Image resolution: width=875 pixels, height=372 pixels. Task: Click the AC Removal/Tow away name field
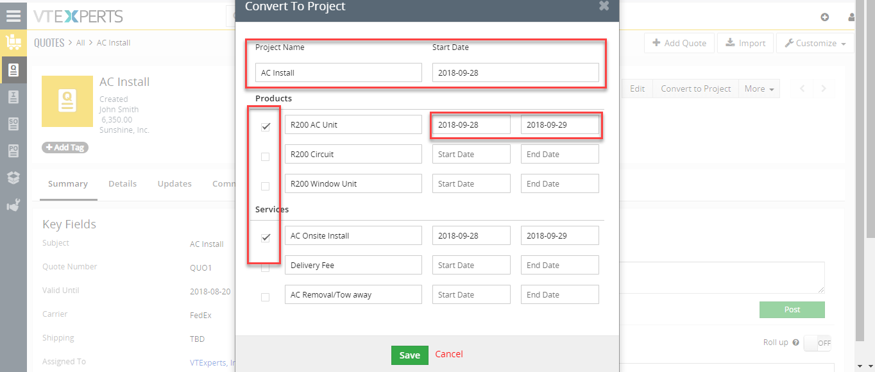click(x=353, y=294)
